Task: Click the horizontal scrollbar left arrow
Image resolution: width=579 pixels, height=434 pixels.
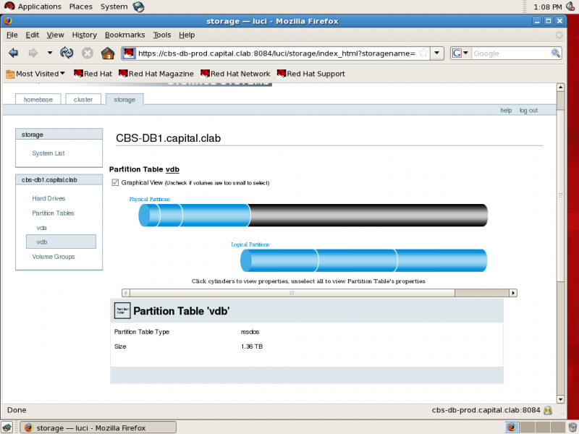Action: pos(126,293)
